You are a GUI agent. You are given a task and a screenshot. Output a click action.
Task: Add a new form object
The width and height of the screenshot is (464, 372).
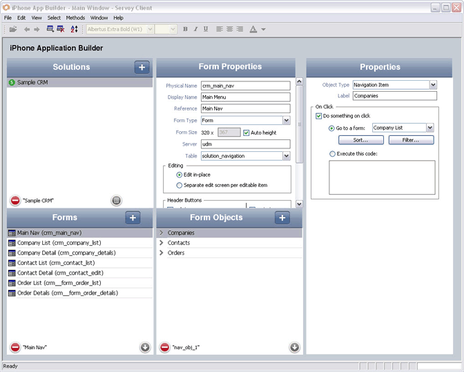[282, 217]
